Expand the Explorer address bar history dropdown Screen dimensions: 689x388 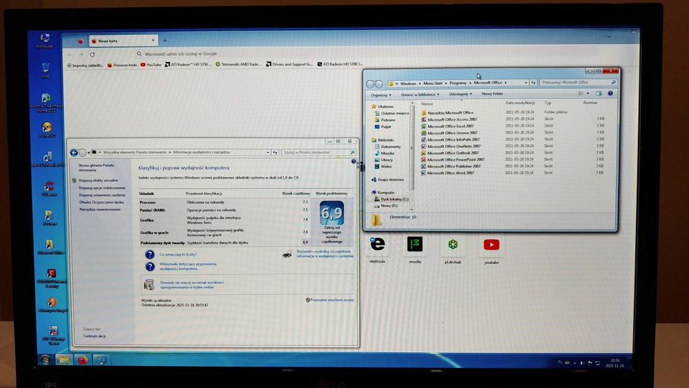click(x=526, y=83)
